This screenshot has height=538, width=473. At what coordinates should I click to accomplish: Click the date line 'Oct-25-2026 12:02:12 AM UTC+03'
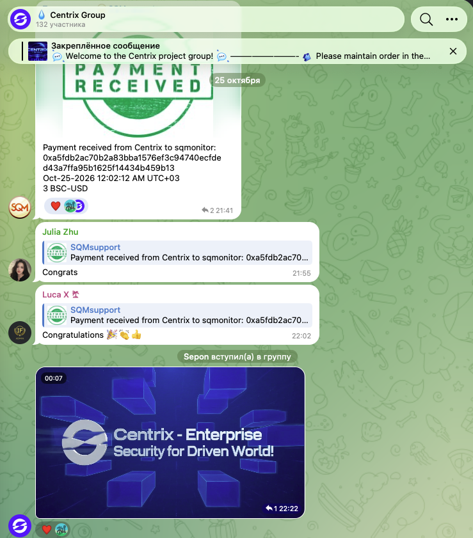coord(111,178)
